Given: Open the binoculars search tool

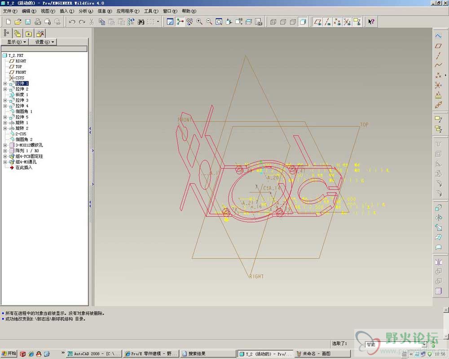Looking at the screenshot, I should 141,22.
